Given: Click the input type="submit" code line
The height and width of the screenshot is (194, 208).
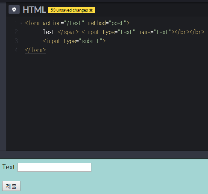Looking at the screenshot, I should tap(74, 41).
